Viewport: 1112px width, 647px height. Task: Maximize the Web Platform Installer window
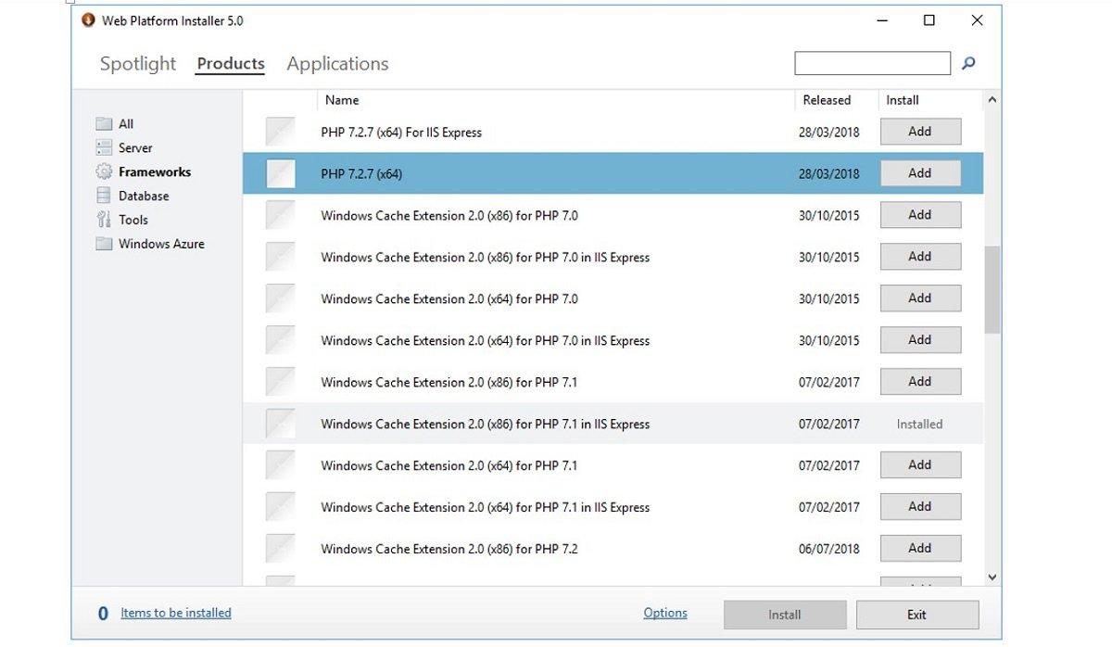(x=929, y=20)
